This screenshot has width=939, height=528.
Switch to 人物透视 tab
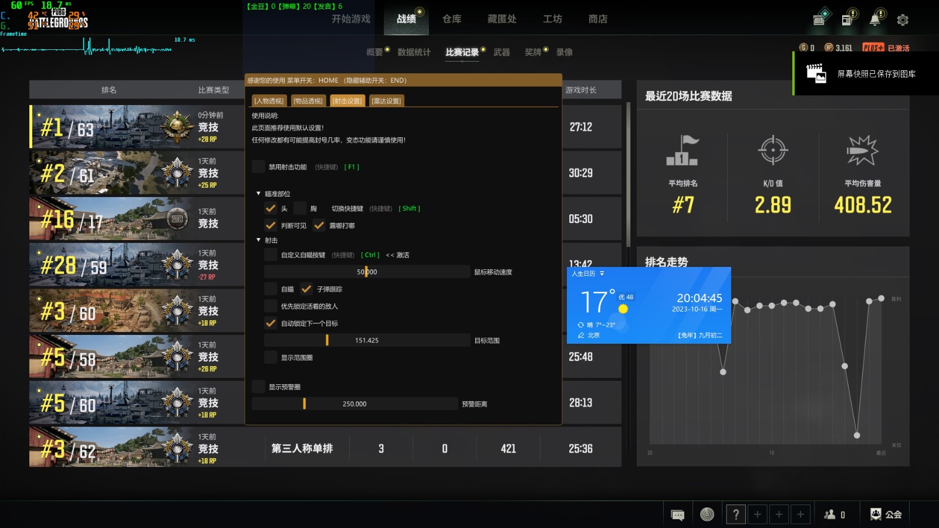click(x=269, y=101)
